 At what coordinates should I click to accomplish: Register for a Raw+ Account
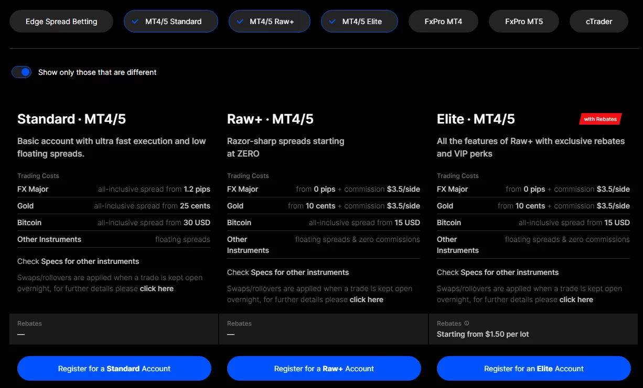pos(324,369)
